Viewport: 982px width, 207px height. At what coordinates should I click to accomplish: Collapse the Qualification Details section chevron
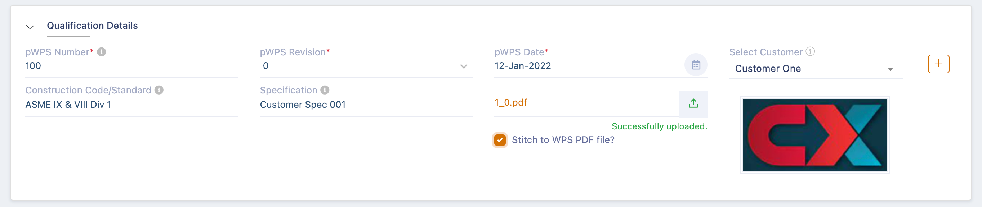30,27
